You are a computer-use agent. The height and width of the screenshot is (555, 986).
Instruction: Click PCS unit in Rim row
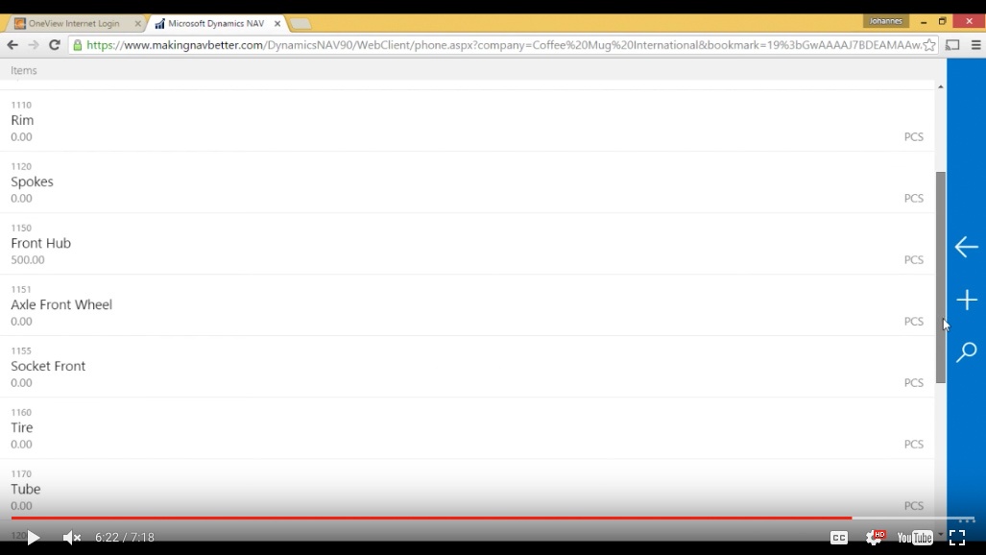(914, 136)
